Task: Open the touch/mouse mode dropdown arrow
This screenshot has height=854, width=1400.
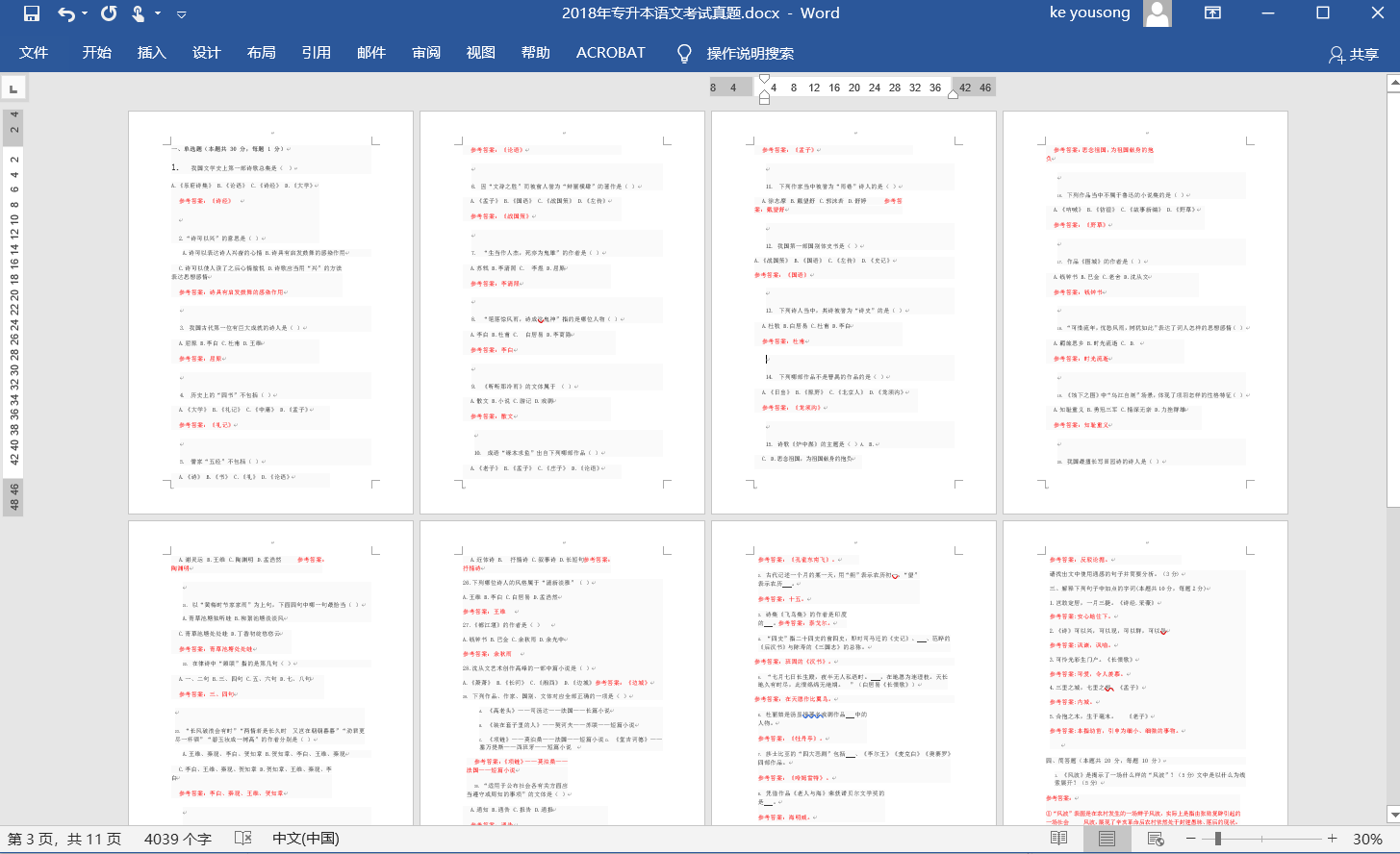Action: point(157,13)
